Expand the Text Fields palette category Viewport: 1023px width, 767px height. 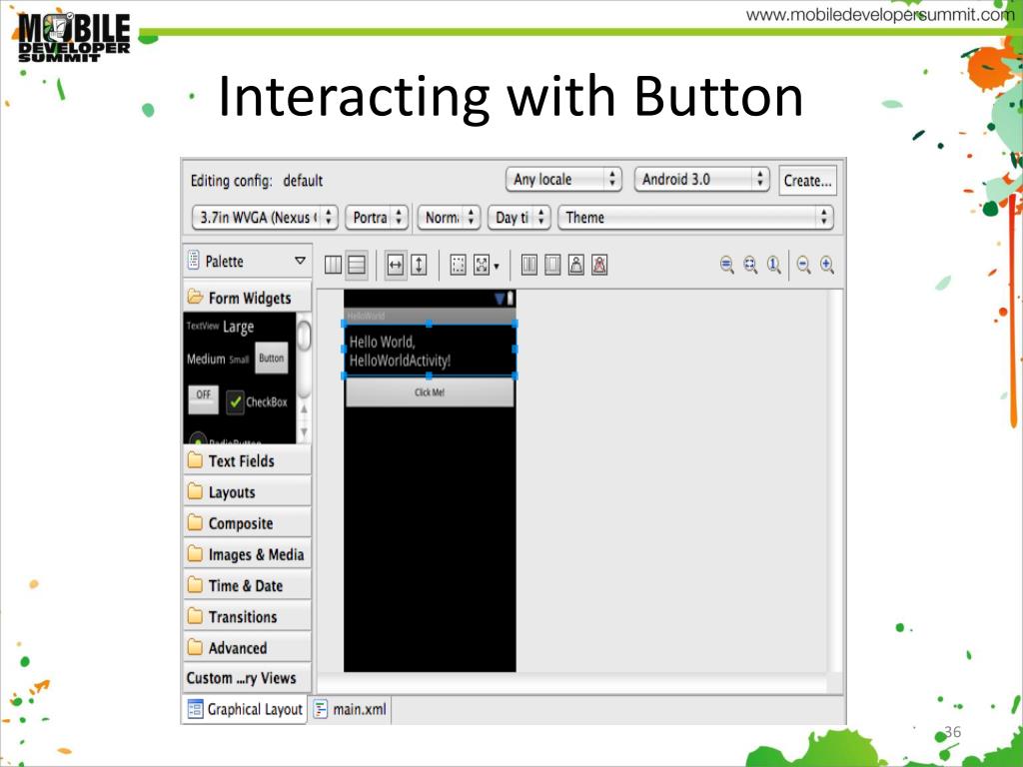(248, 460)
